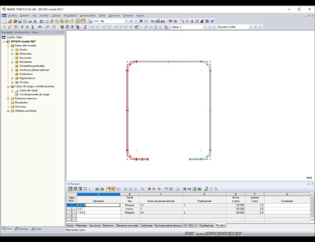
Task: Click the Undo arrow icon
Action: pyautogui.click(x=41, y=21)
